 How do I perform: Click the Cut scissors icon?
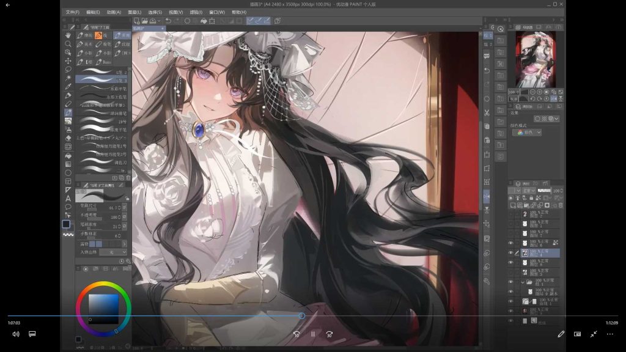pos(487,112)
